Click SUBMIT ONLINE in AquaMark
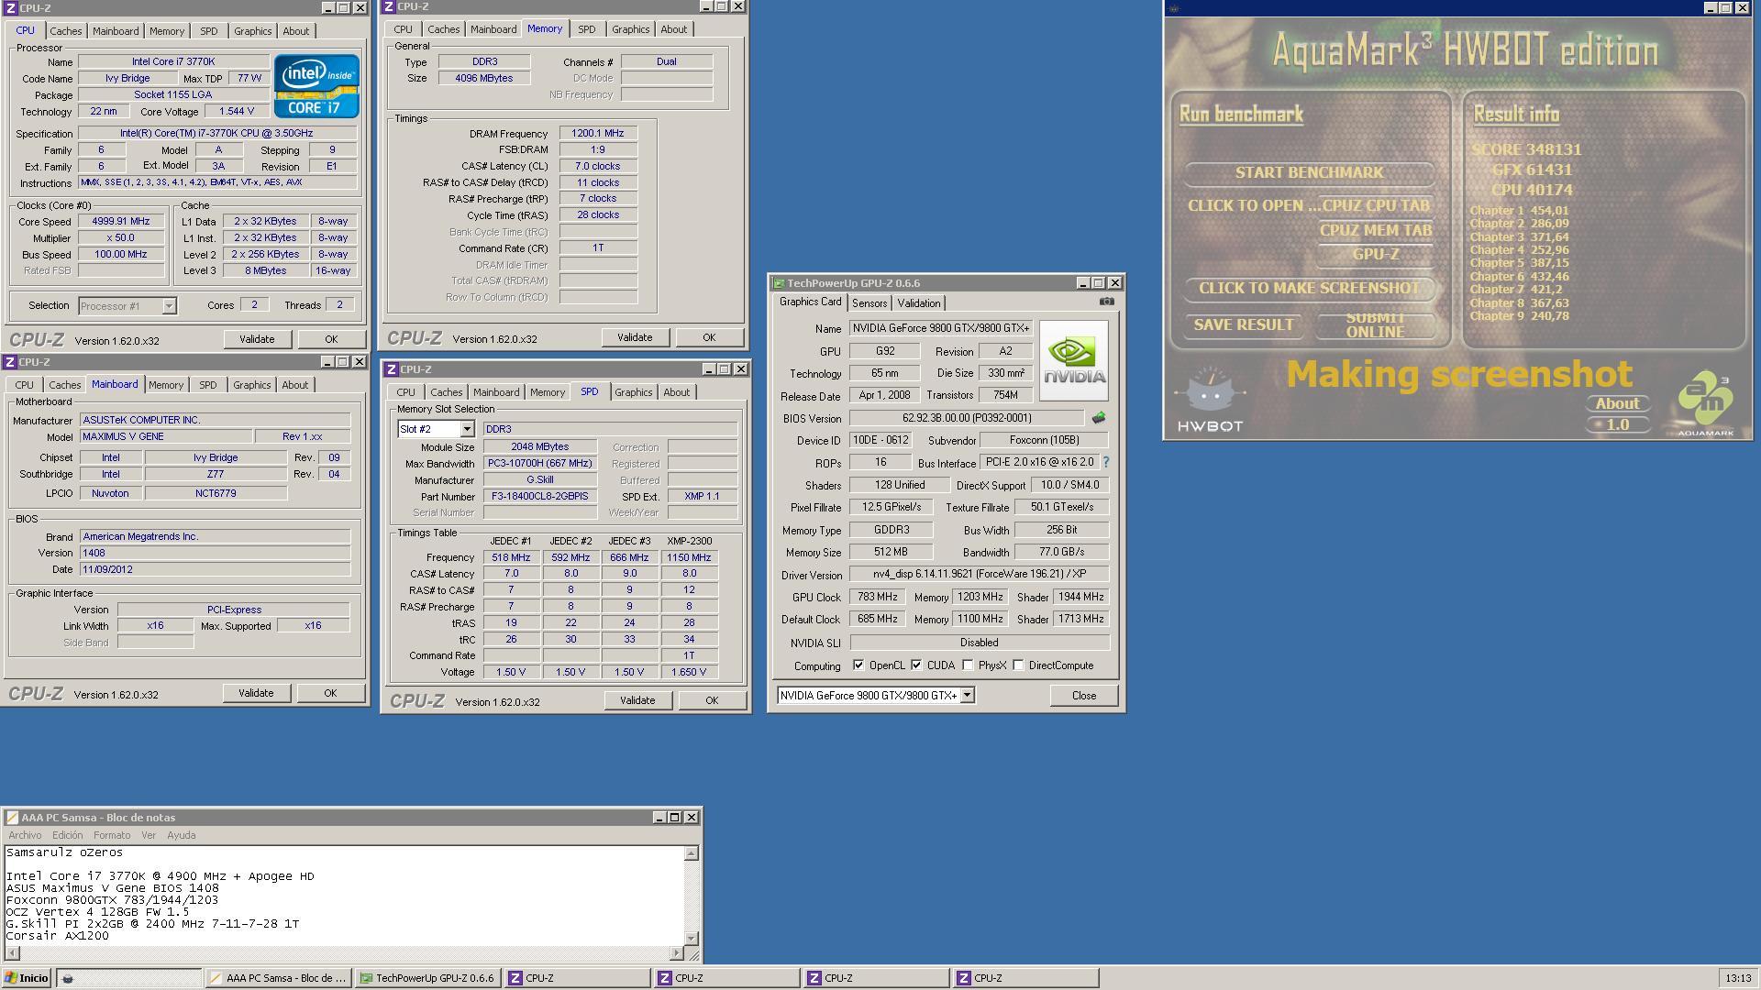The image size is (1761, 990). (1375, 325)
